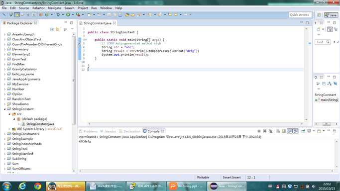Open the Debug dropdown arrow beside bug icon
Screen dimensions: 340x191
point(63,14)
